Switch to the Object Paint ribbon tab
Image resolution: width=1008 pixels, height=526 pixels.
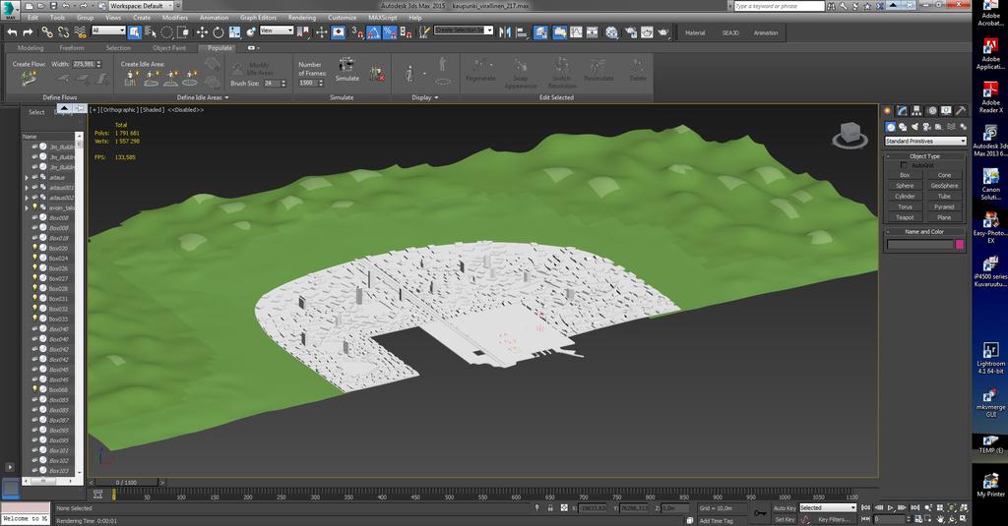pos(169,48)
